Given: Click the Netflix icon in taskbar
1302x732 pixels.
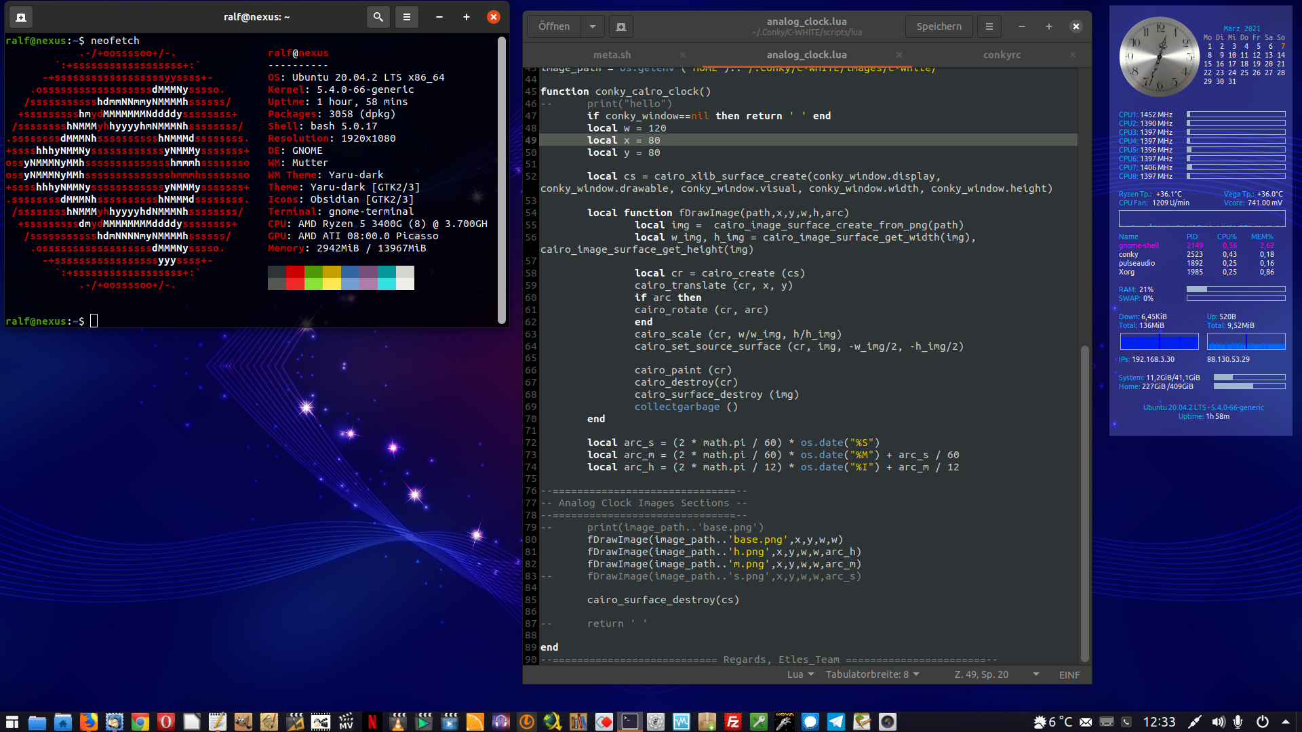Looking at the screenshot, I should 372,722.
